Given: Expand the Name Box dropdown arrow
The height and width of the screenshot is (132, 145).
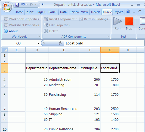Looking at the screenshot, I should [38, 43].
